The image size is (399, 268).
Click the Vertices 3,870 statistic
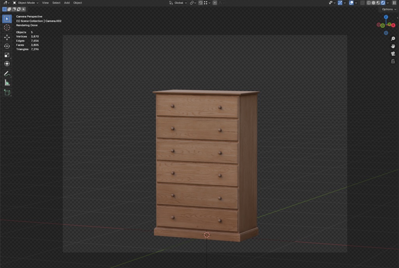(27, 37)
